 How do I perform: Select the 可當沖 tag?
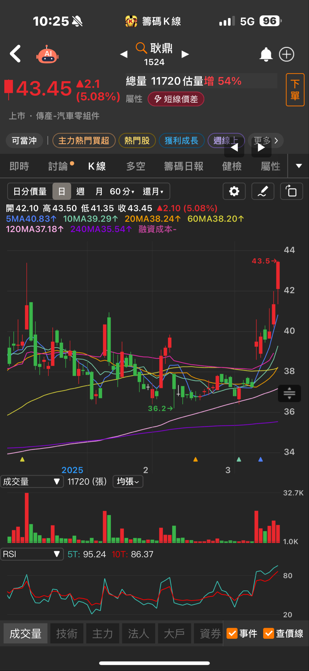coord(24,141)
